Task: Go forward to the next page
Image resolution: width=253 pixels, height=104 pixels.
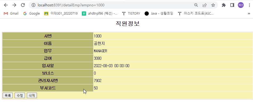Action: coord(14,5)
